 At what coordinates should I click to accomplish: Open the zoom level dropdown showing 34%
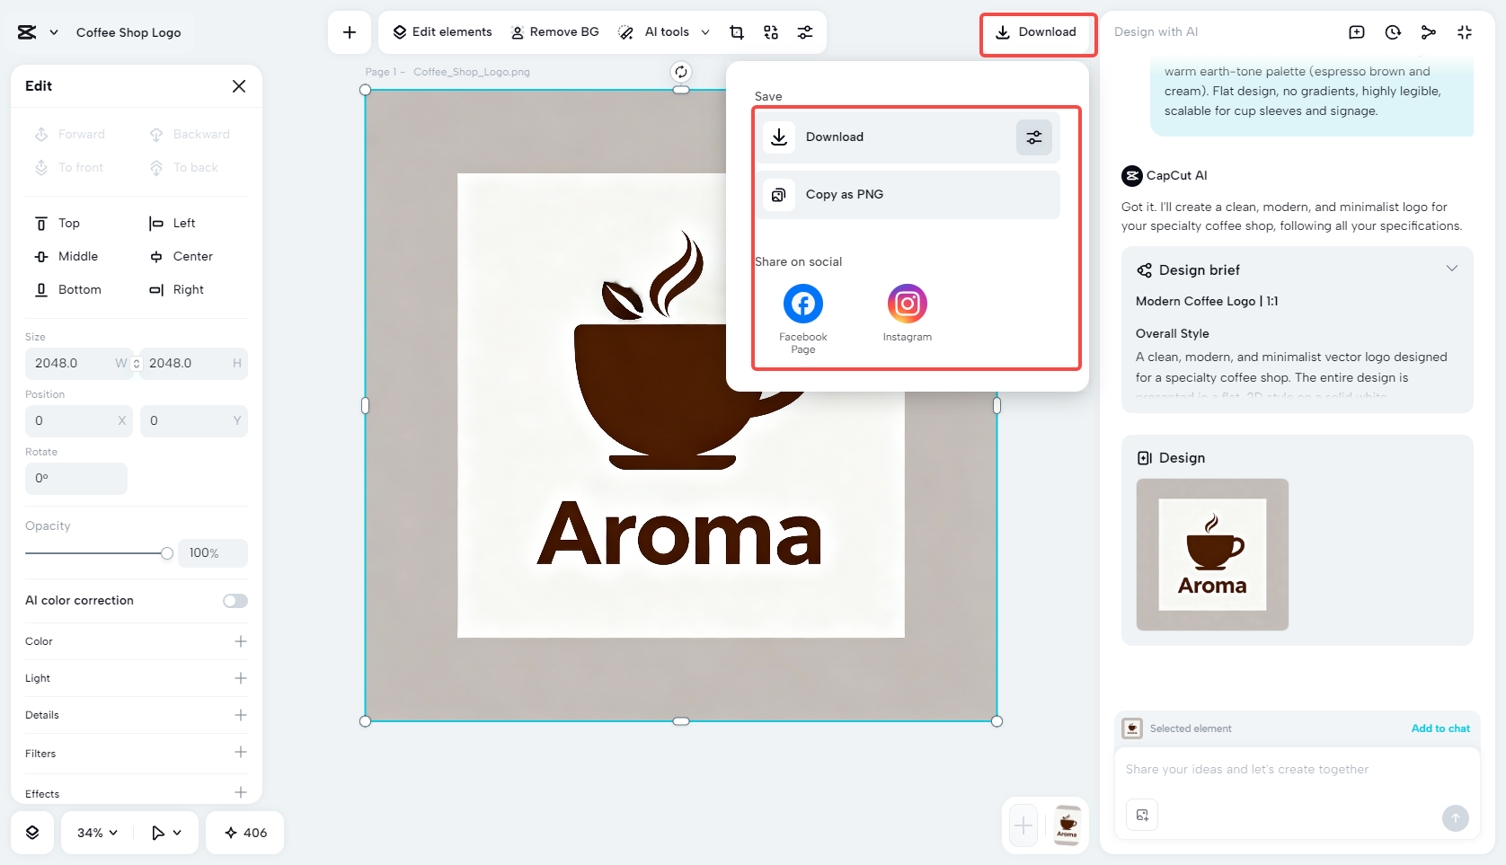point(94,833)
